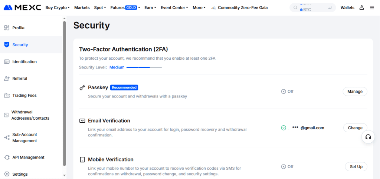Click the Two-Factor Authentication (2FA) heading
The width and height of the screenshot is (380, 179).
[x=123, y=49]
